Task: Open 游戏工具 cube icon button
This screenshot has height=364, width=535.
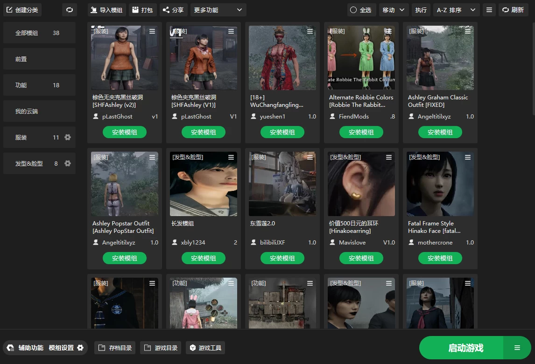Action: [x=205, y=348]
